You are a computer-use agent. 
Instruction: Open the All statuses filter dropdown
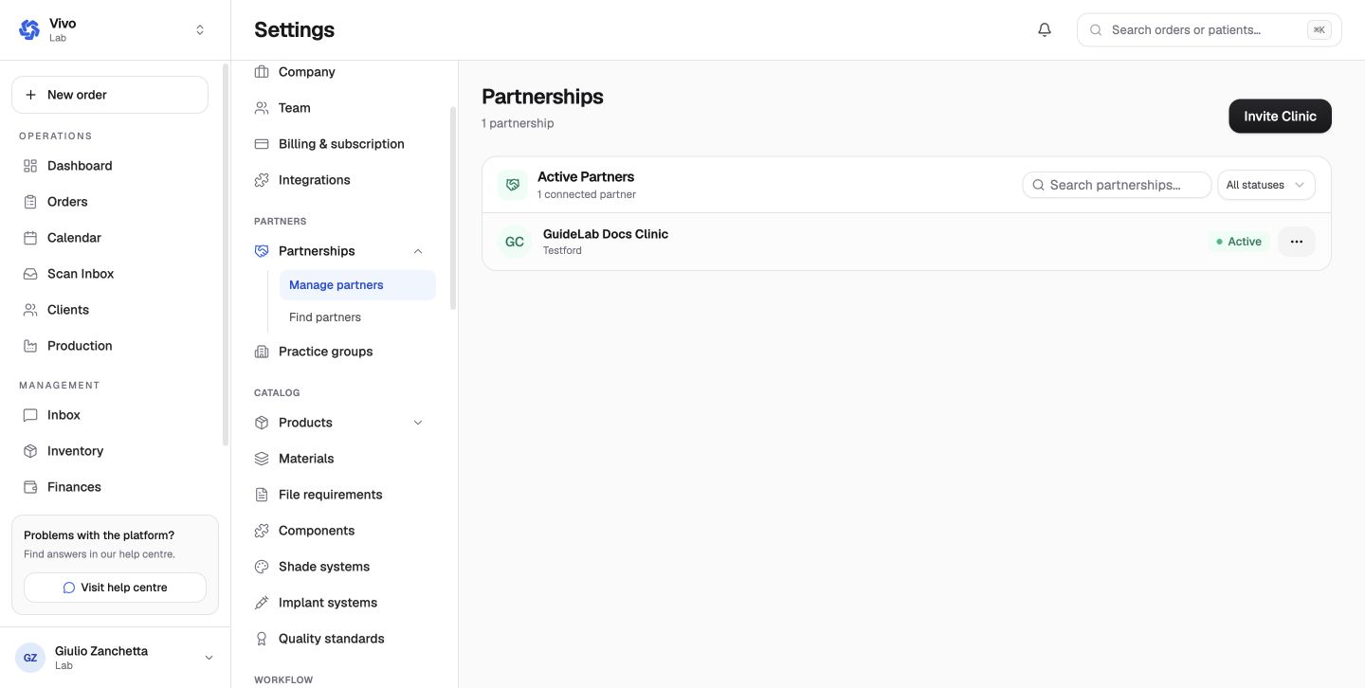[x=1266, y=185]
